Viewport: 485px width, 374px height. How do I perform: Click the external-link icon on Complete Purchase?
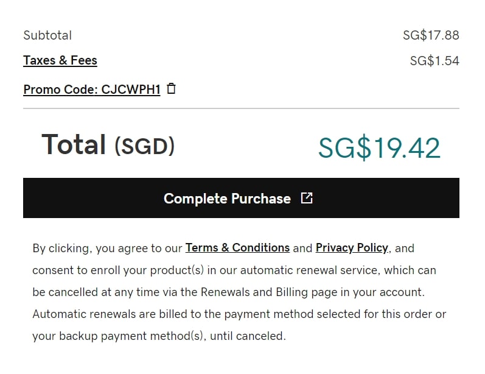click(307, 198)
